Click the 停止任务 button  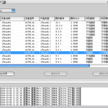[7, 74]
